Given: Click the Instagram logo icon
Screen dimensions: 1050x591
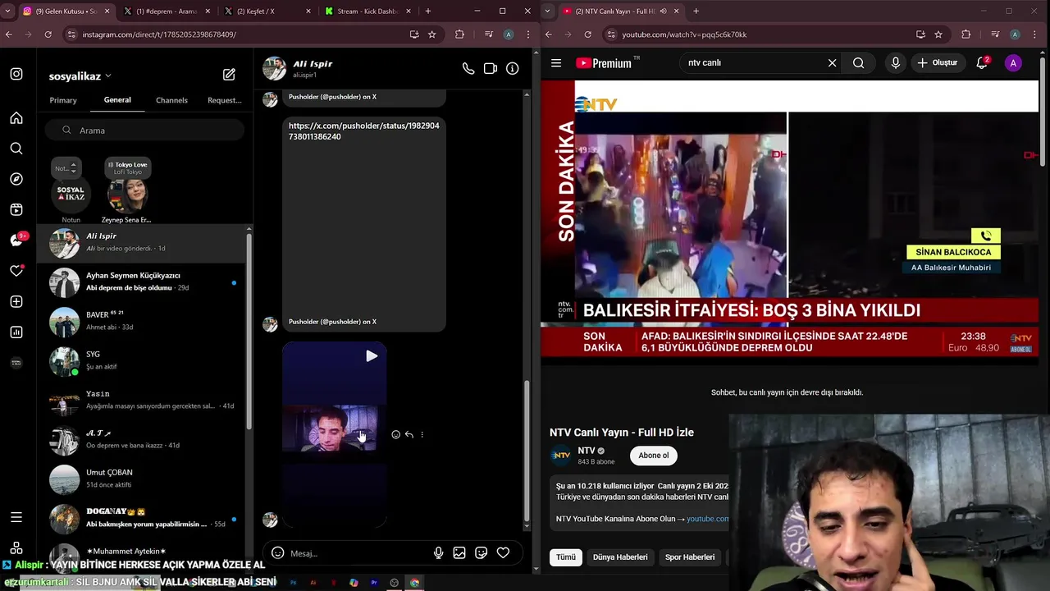Looking at the screenshot, I should [x=16, y=74].
